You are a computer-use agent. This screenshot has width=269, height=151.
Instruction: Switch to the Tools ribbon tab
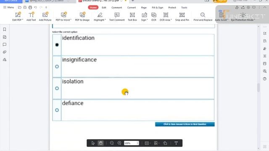click(x=184, y=8)
